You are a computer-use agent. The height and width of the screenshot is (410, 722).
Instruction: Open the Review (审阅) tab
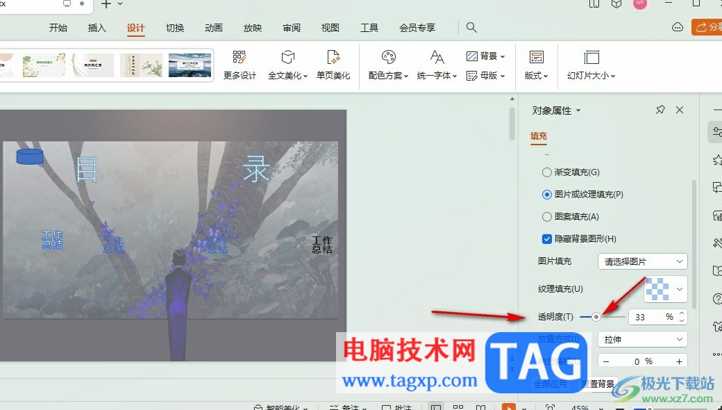(292, 28)
